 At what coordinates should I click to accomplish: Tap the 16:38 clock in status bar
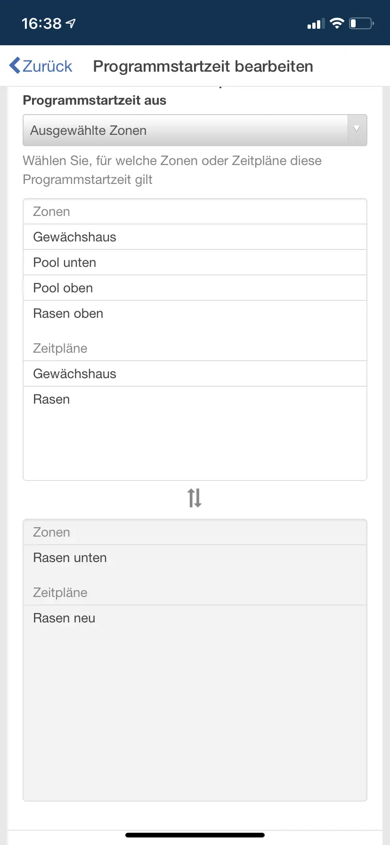41,23
